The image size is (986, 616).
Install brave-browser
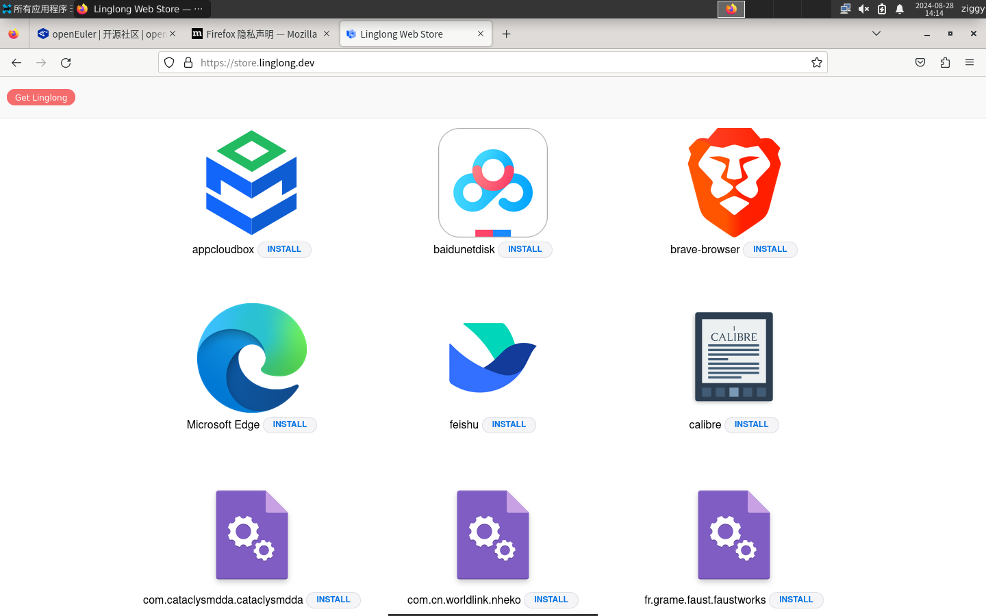(770, 250)
